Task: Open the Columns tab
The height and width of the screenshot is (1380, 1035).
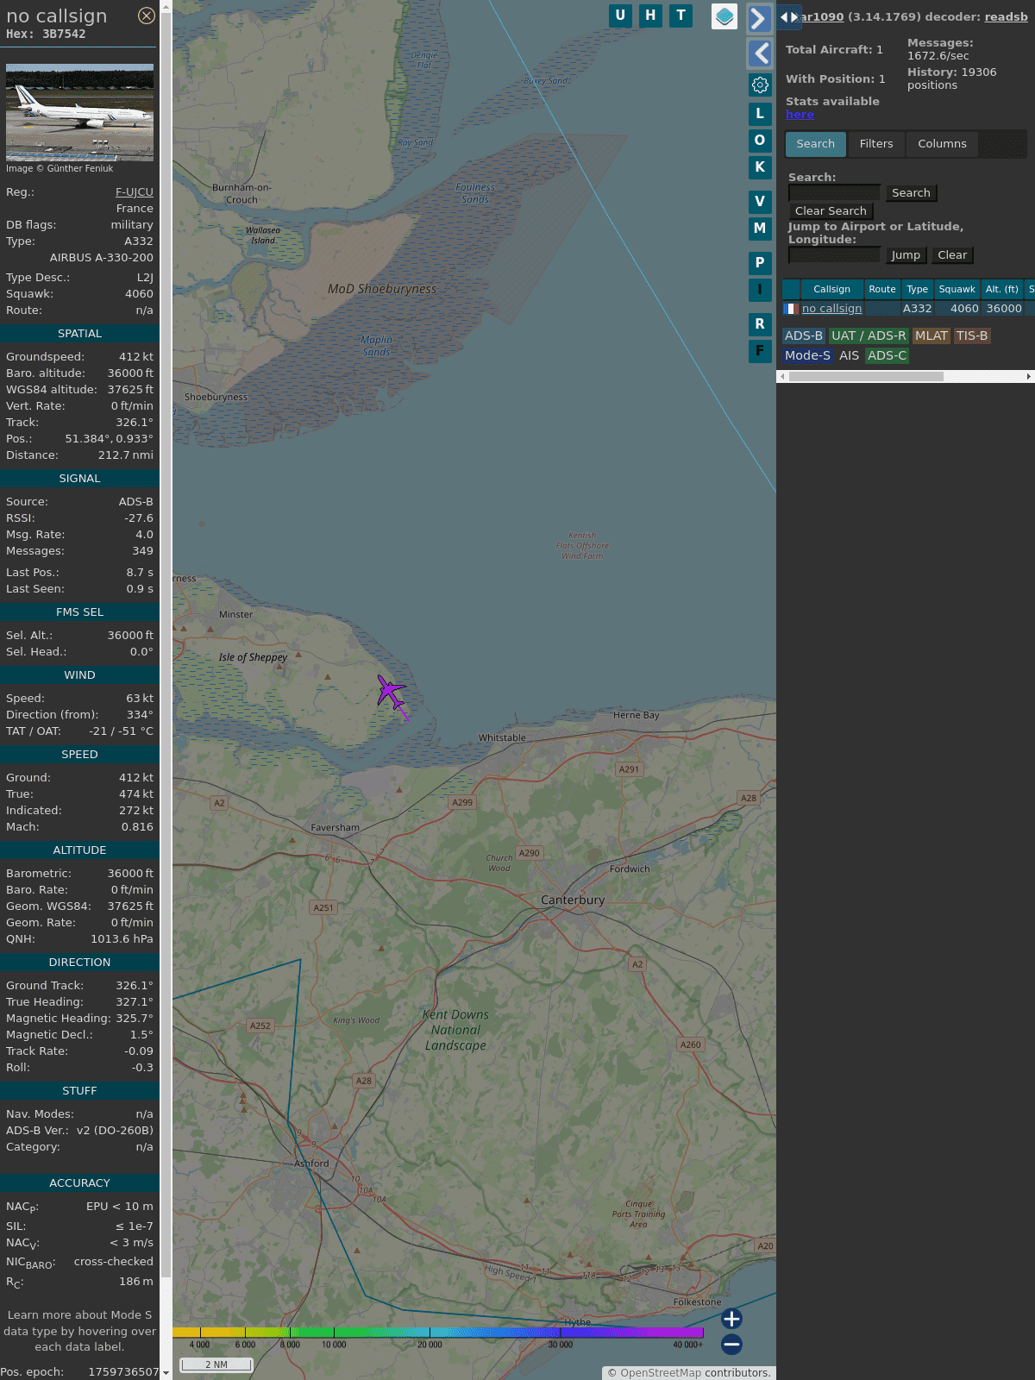Action: click(x=942, y=144)
